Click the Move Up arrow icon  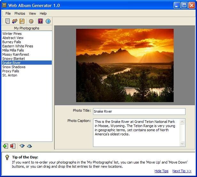(22, 146)
